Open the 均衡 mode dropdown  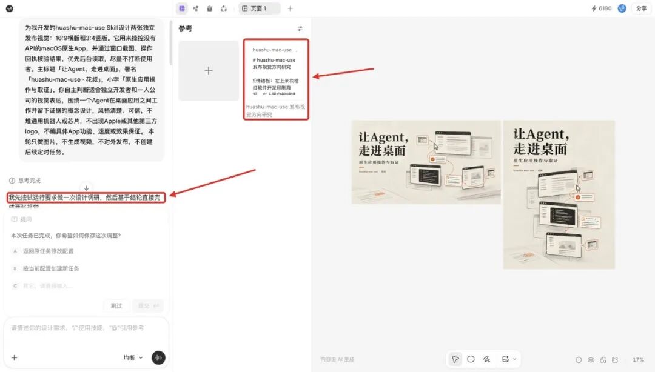click(133, 358)
